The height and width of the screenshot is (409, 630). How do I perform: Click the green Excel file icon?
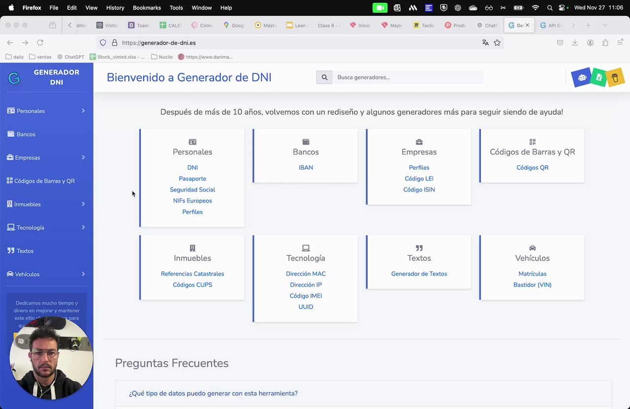pyautogui.click(x=598, y=77)
